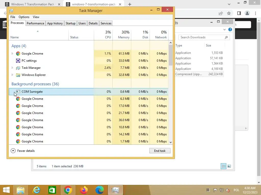Select the Task Manager process icon
This screenshot has width=261, height=195.
[x=18, y=68]
